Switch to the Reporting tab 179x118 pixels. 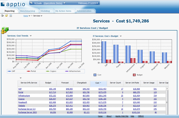(x=10, y=11)
